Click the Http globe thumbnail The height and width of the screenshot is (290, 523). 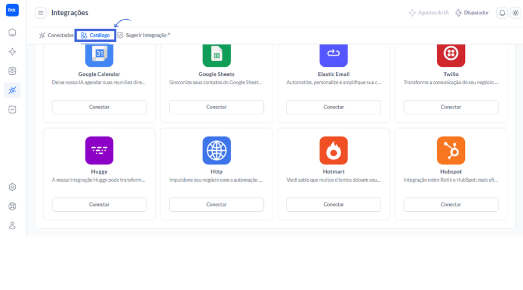tap(217, 150)
